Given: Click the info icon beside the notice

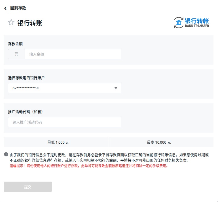Looking at the screenshot, I should coord(6,154).
